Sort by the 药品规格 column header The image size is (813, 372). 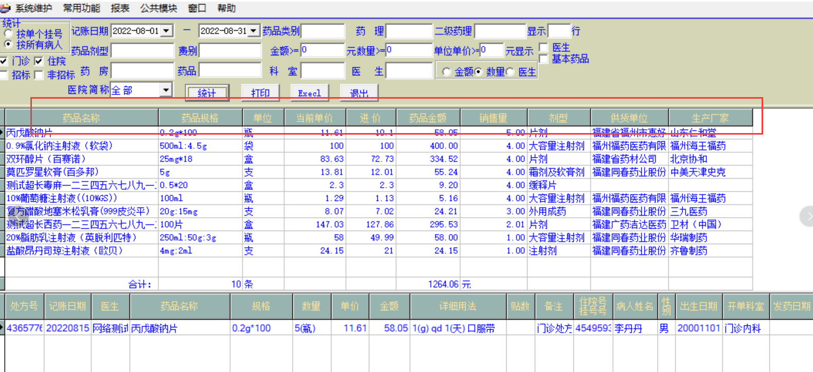pos(200,118)
